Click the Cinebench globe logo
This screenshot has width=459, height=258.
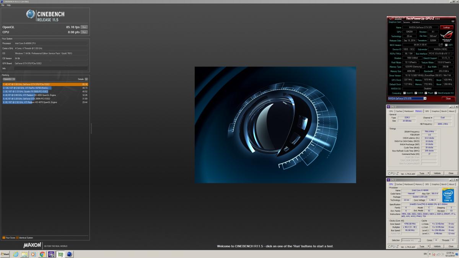coord(31,15)
